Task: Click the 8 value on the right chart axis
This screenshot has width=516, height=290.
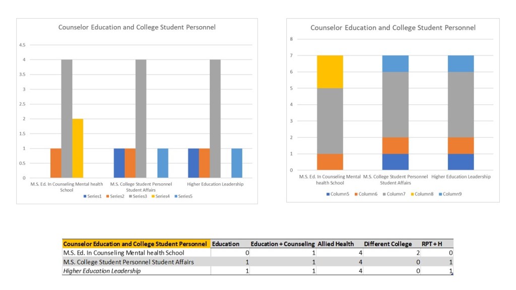Action: pyautogui.click(x=291, y=39)
